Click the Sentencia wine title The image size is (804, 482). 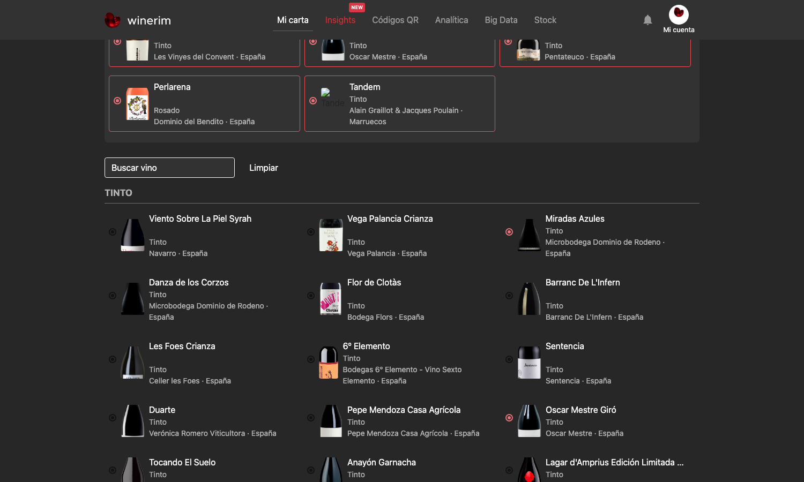point(565,346)
